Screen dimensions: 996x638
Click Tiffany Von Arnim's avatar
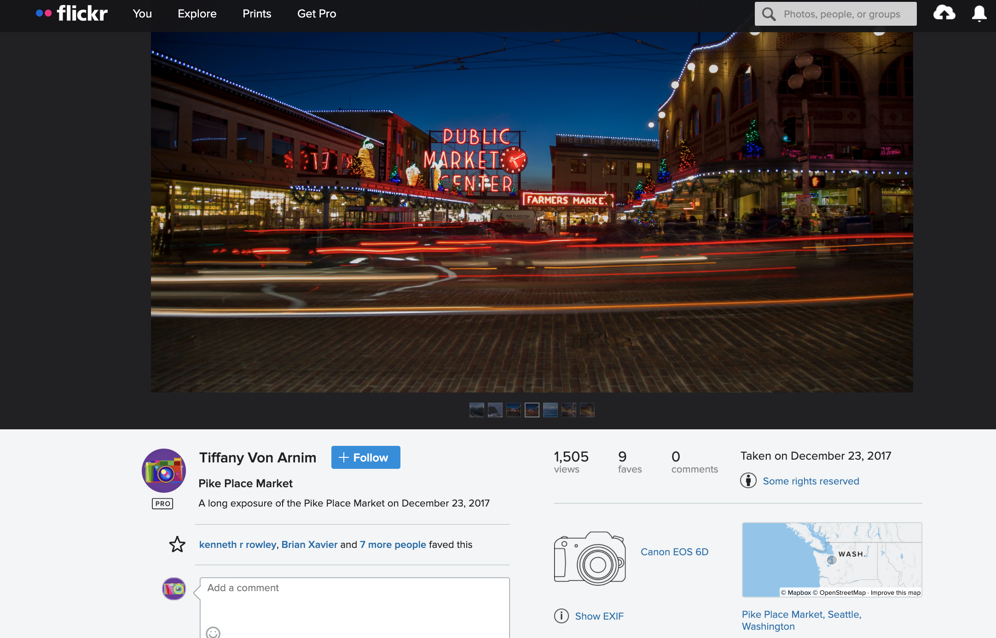(x=164, y=471)
